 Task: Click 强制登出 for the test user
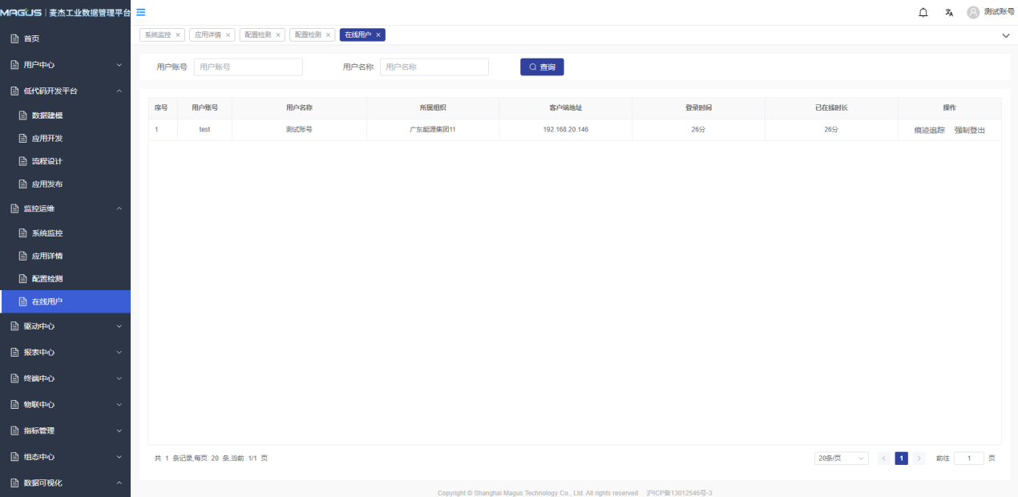tap(969, 130)
